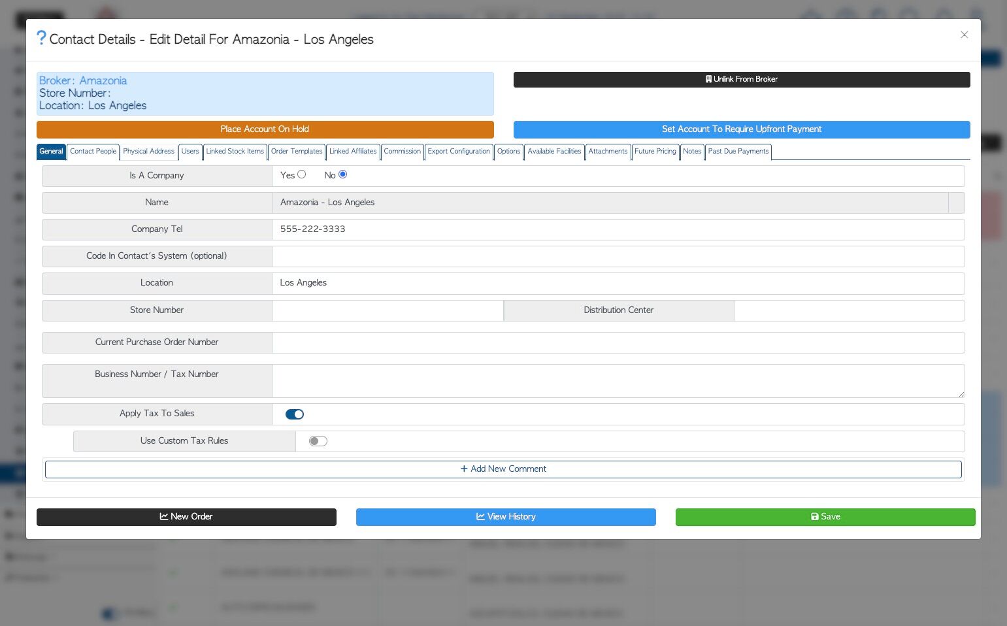Click the 'Location: Los Angeles' header text
This screenshot has width=1007, height=626.
[x=93, y=106]
